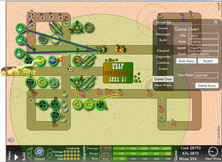This screenshot has height=162, width=222.
Task: Select the green radar sweep tower
Action: tap(53, 82)
